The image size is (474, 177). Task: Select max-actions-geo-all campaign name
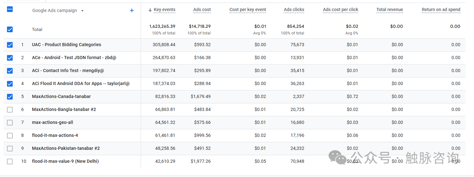click(x=53, y=122)
